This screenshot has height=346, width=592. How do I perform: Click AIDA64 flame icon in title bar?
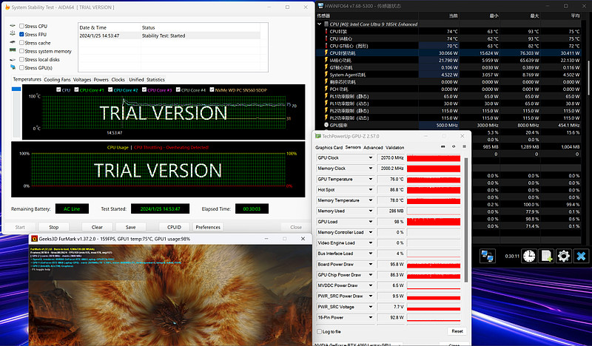coord(7,7)
